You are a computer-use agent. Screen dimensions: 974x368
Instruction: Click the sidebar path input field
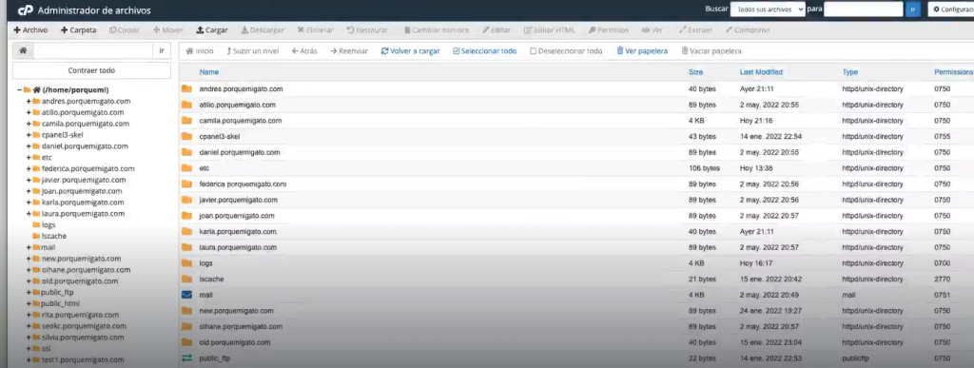93,51
